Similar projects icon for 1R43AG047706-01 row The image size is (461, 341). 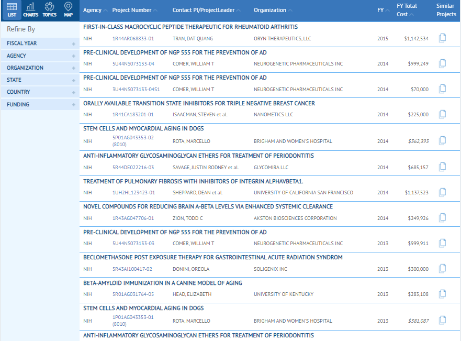tap(442, 218)
